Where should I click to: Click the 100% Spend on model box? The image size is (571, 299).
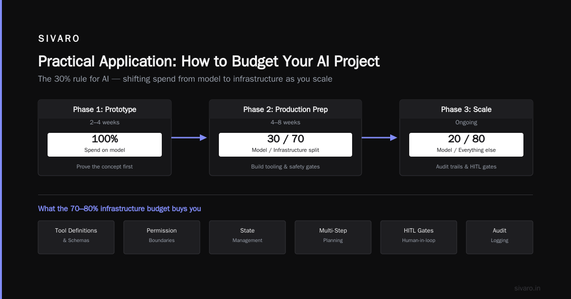pos(105,145)
